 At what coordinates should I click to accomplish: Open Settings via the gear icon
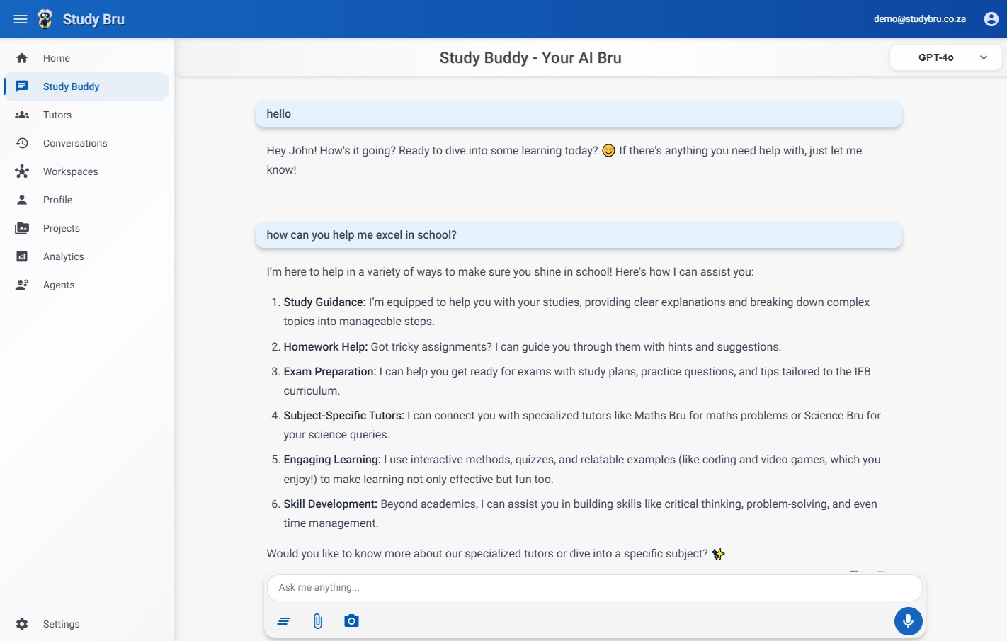pyautogui.click(x=23, y=624)
